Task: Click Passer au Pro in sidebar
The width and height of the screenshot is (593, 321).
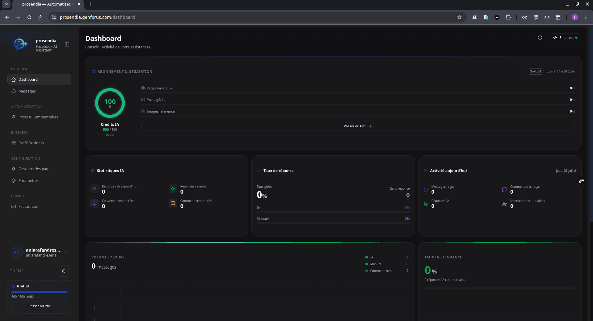Action: tap(39, 306)
